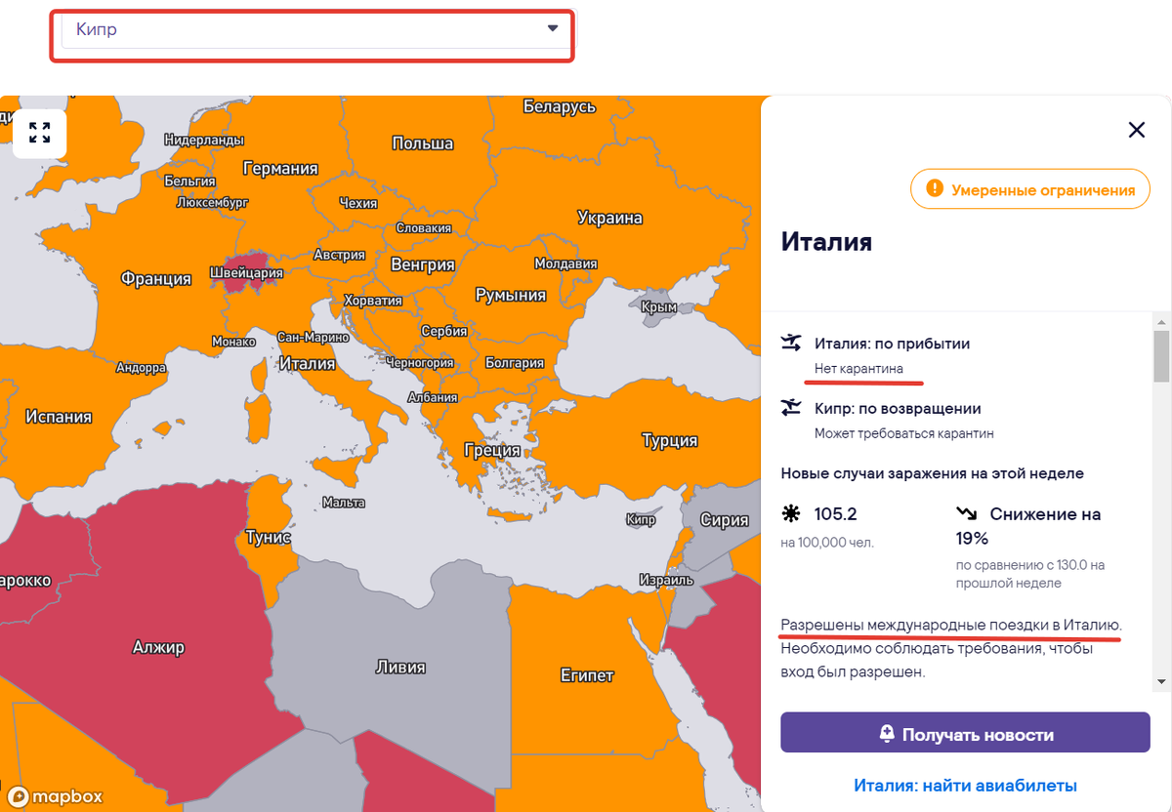Click the virus icon beside the 105.2 statistic
Image resolution: width=1172 pixels, height=812 pixels.
[788, 513]
